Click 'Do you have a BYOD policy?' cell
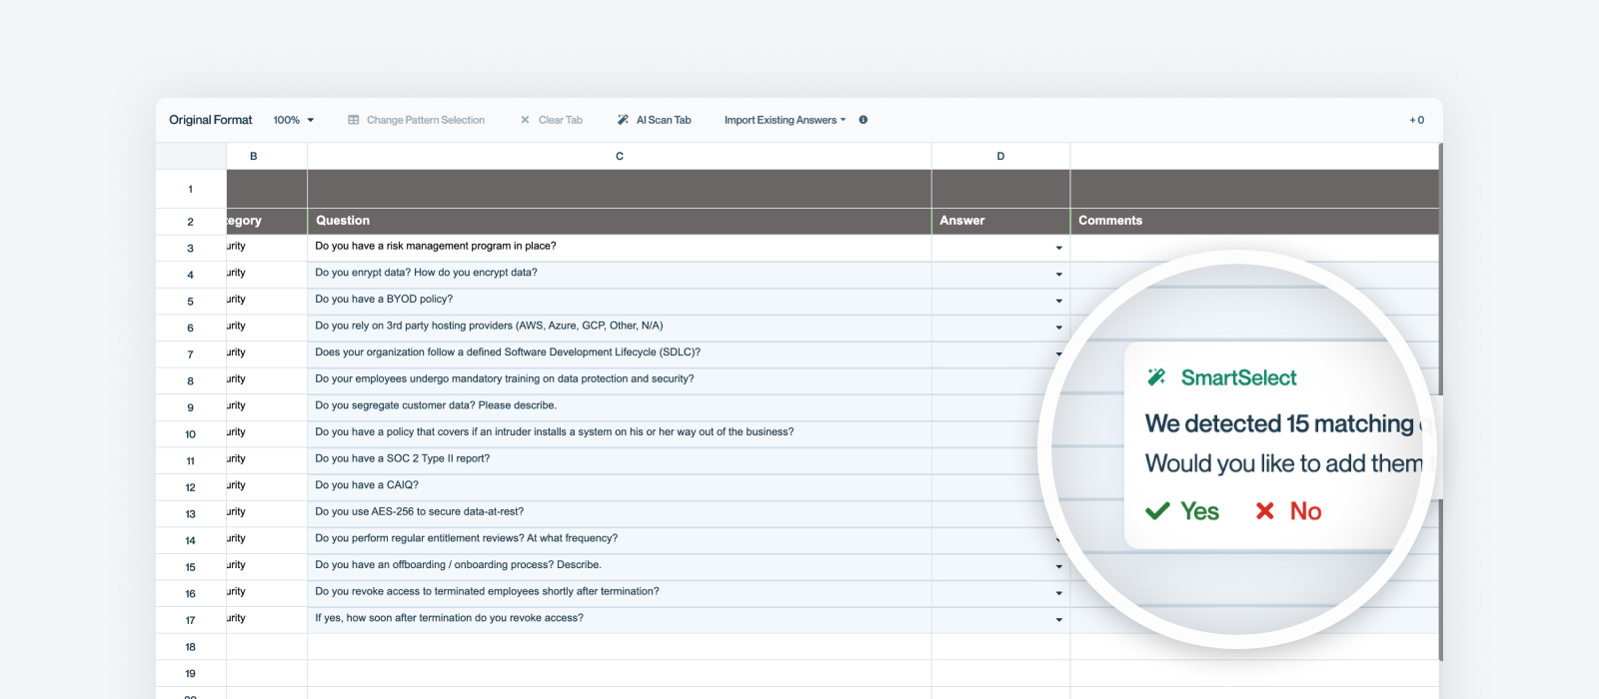 click(620, 300)
